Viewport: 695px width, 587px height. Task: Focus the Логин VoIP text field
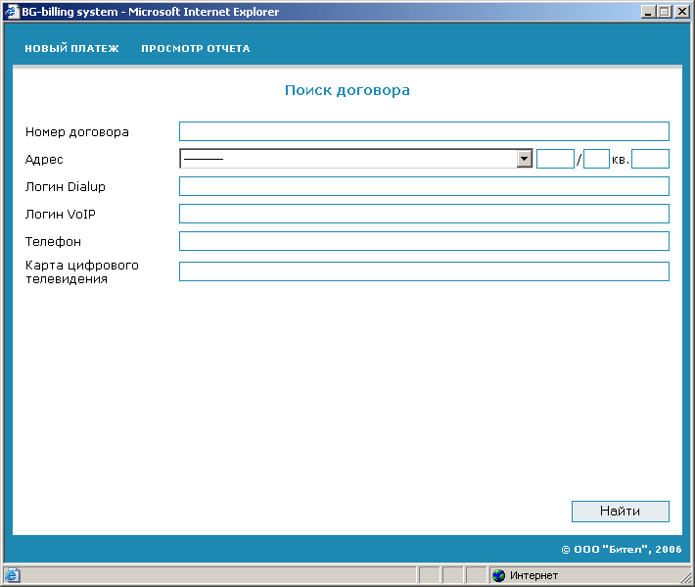click(x=424, y=214)
